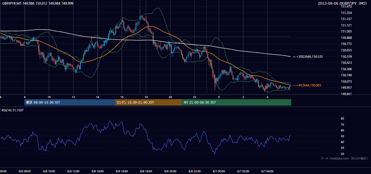Image resolution: width=371 pixels, height=174 pixels.
Task: Click hour label 22 under price chart
Action: coord(194,97)
